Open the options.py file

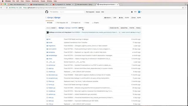pyautogui.click(x=52, y=95)
